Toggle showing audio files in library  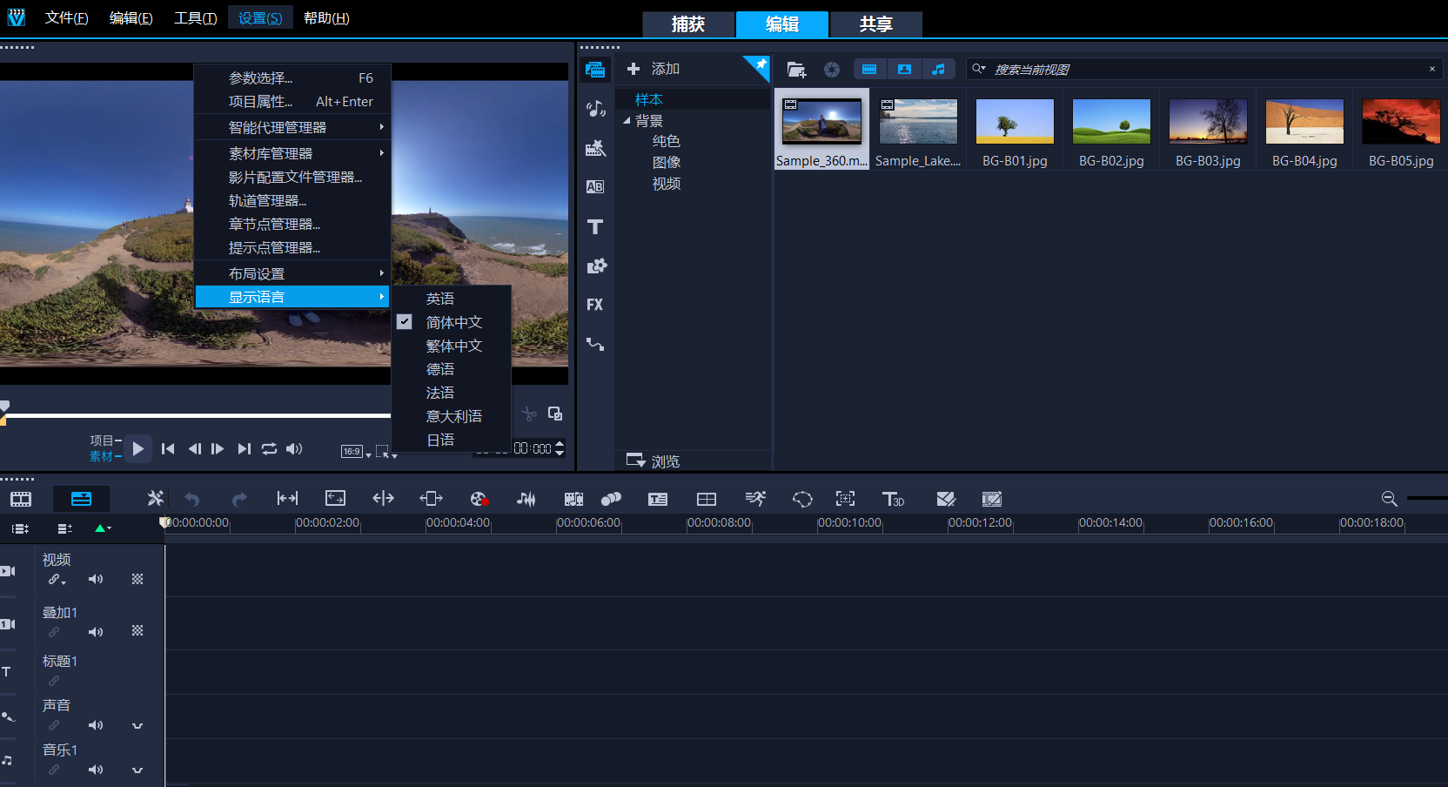938,70
